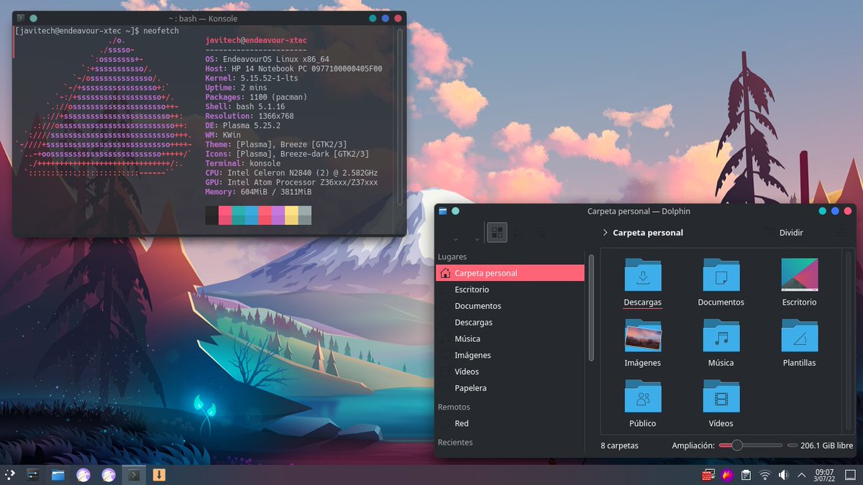Switch to the Konsole task in the taskbar
The height and width of the screenshot is (485, 863).
[134, 475]
